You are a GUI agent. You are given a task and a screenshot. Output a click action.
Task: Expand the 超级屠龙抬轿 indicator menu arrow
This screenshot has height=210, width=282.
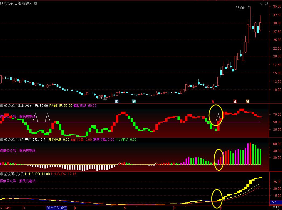pyautogui.click(x=2, y=140)
